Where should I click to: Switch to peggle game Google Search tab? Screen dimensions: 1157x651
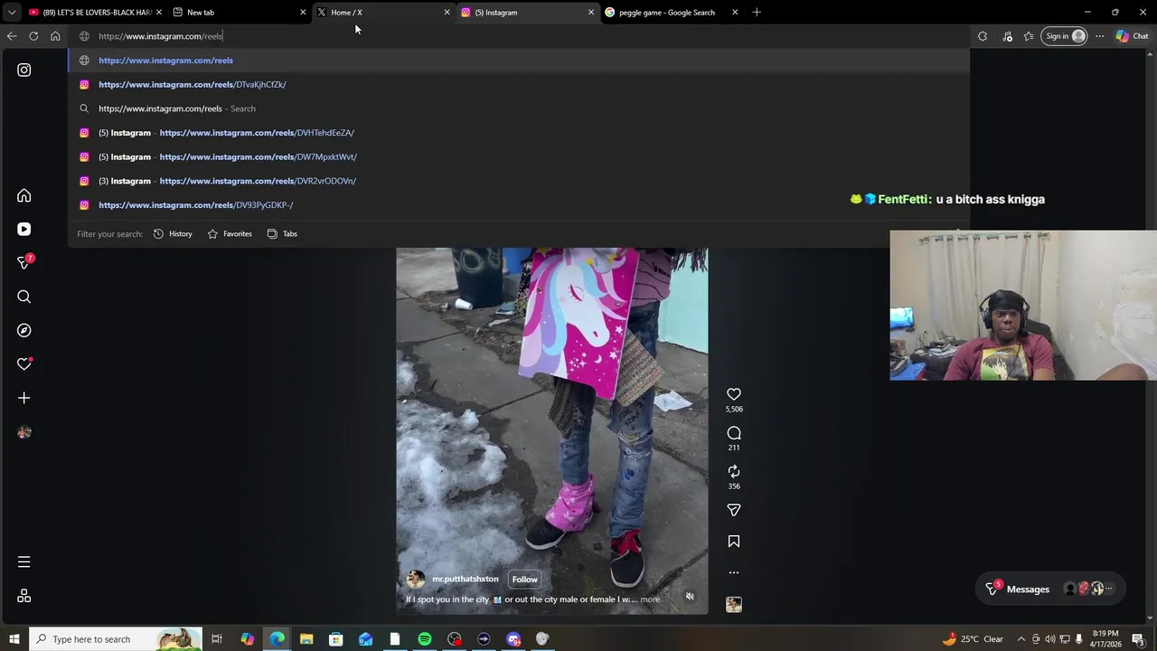[672, 13]
